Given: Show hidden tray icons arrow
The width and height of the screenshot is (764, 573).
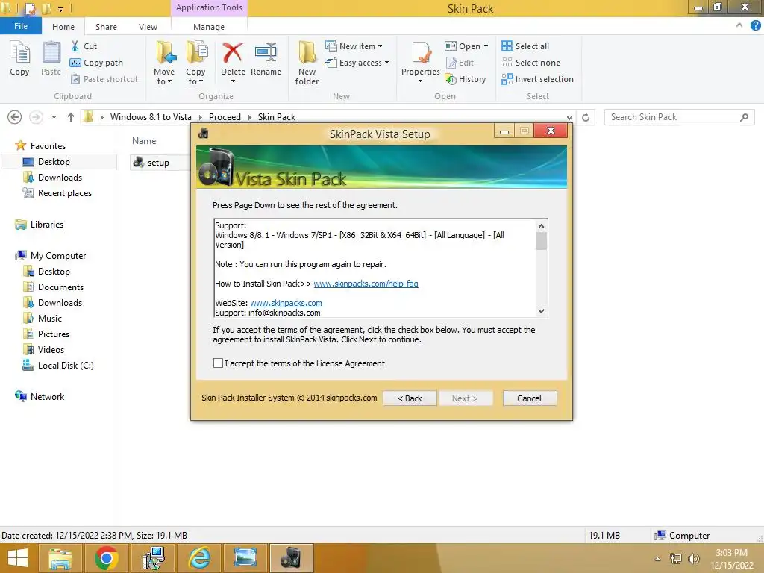Looking at the screenshot, I should (658, 559).
